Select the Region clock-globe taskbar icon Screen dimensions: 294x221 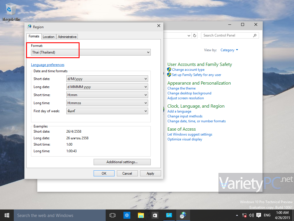pyautogui.click(x=183, y=215)
